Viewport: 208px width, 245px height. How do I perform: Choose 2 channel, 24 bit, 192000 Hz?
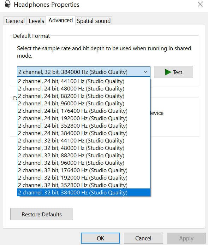click(84, 118)
